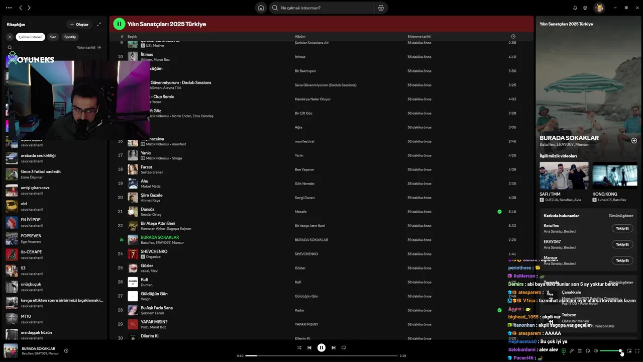Select the YAPAR MISIN? track row

pos(321,324)
